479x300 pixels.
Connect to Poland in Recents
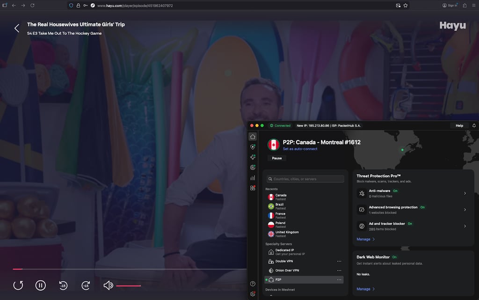point(305,225)
